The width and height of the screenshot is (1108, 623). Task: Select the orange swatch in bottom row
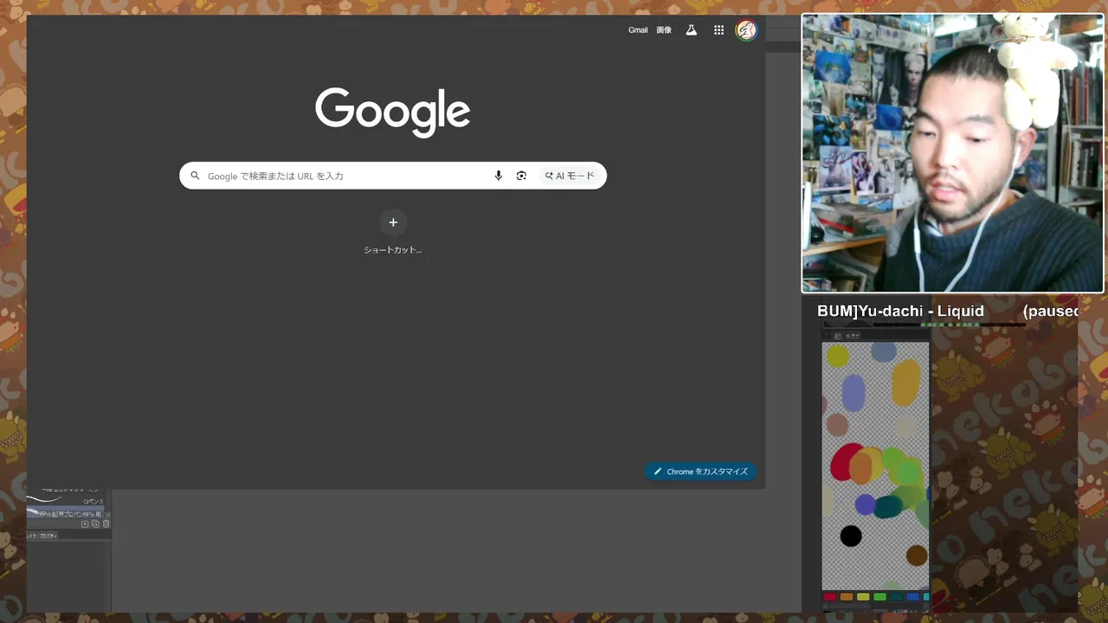point(847,597)
